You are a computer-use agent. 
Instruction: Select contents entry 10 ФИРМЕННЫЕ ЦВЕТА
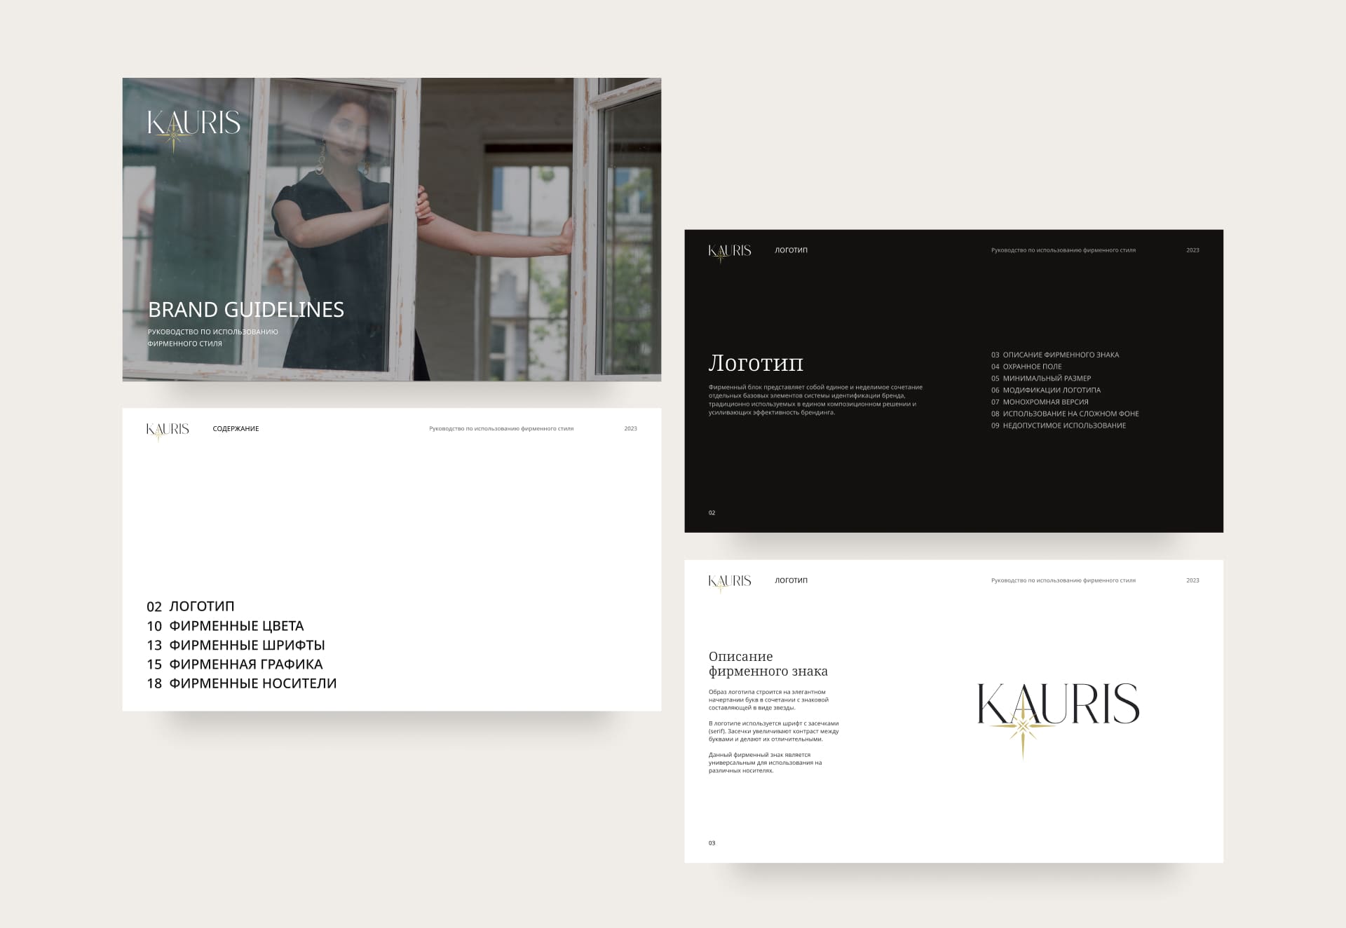click(x=225, y=626)
